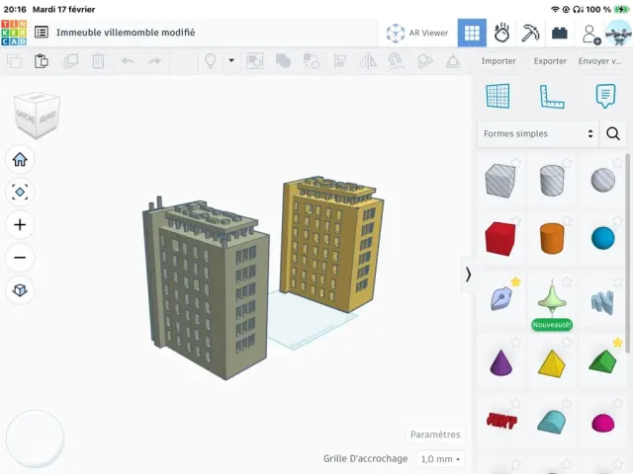633x474 pixels.
Task: Select the yellow building model
Action: [332, 244]
